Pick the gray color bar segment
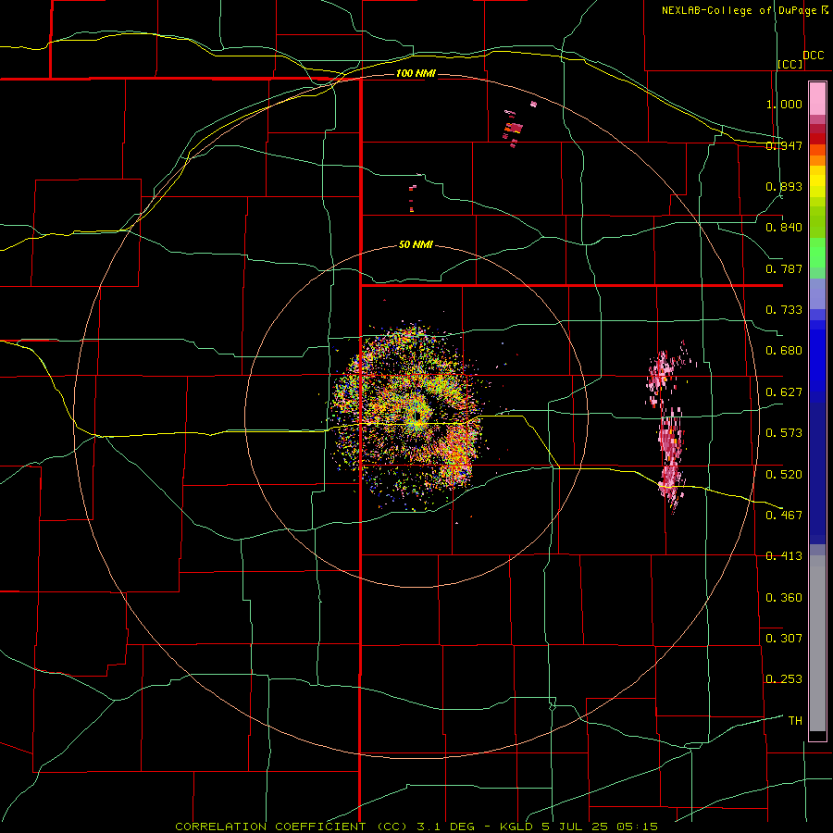Image resolution: width=833 pixels, height=833 pixels. tap(817, 643)
